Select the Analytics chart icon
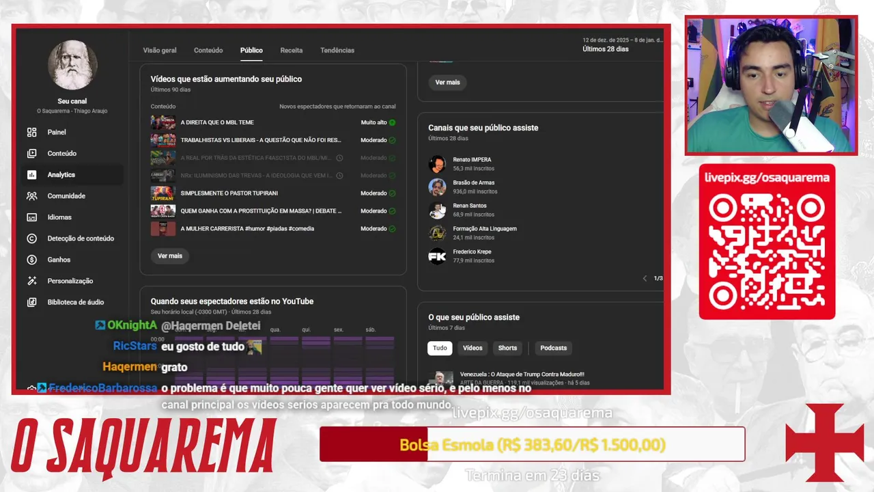 point(31,174)
